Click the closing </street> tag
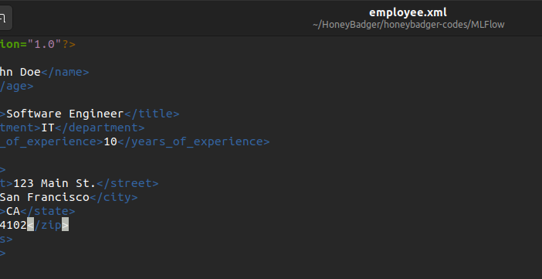Screen dimensions: 542x279 coord(127,183)
